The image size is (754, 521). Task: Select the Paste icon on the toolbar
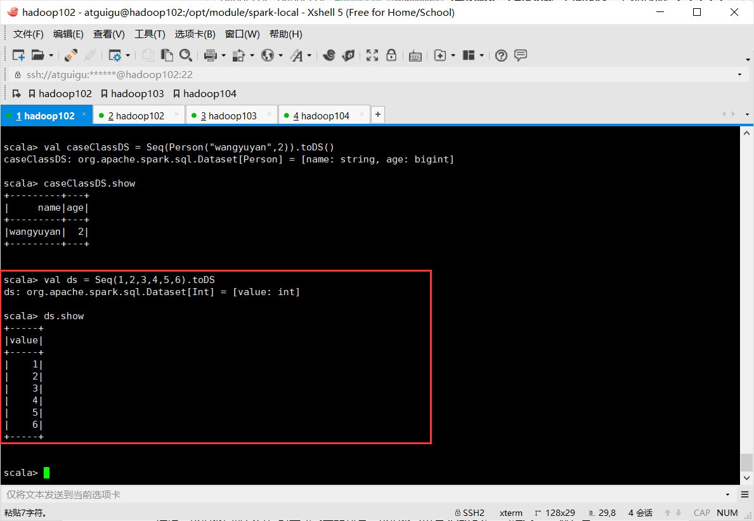tap(167, 55)
